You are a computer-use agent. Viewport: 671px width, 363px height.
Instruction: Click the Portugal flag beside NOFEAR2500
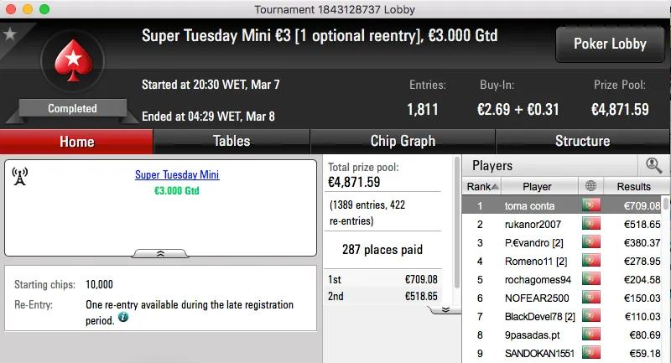pos(590,298)
